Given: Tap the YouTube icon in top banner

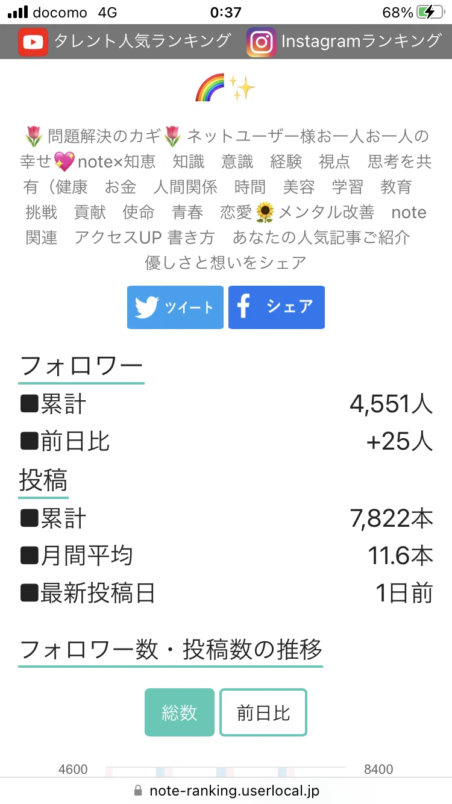Looking at the screenshot, I should coord(33,42).
